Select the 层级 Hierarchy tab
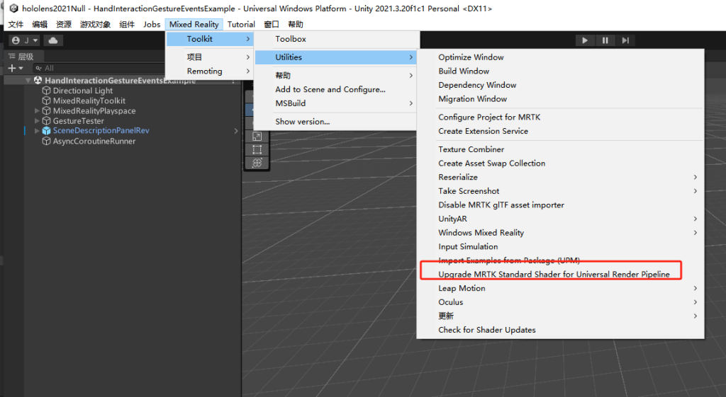The height and width of the screenshot is (397, 726). 21,57
